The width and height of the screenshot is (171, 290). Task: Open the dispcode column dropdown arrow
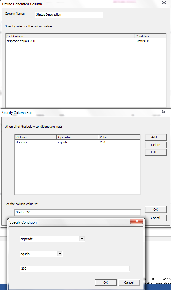tap(82, 239)
